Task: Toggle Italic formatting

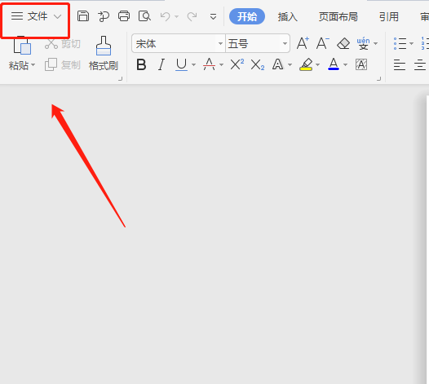Action: tap(161, 65)
